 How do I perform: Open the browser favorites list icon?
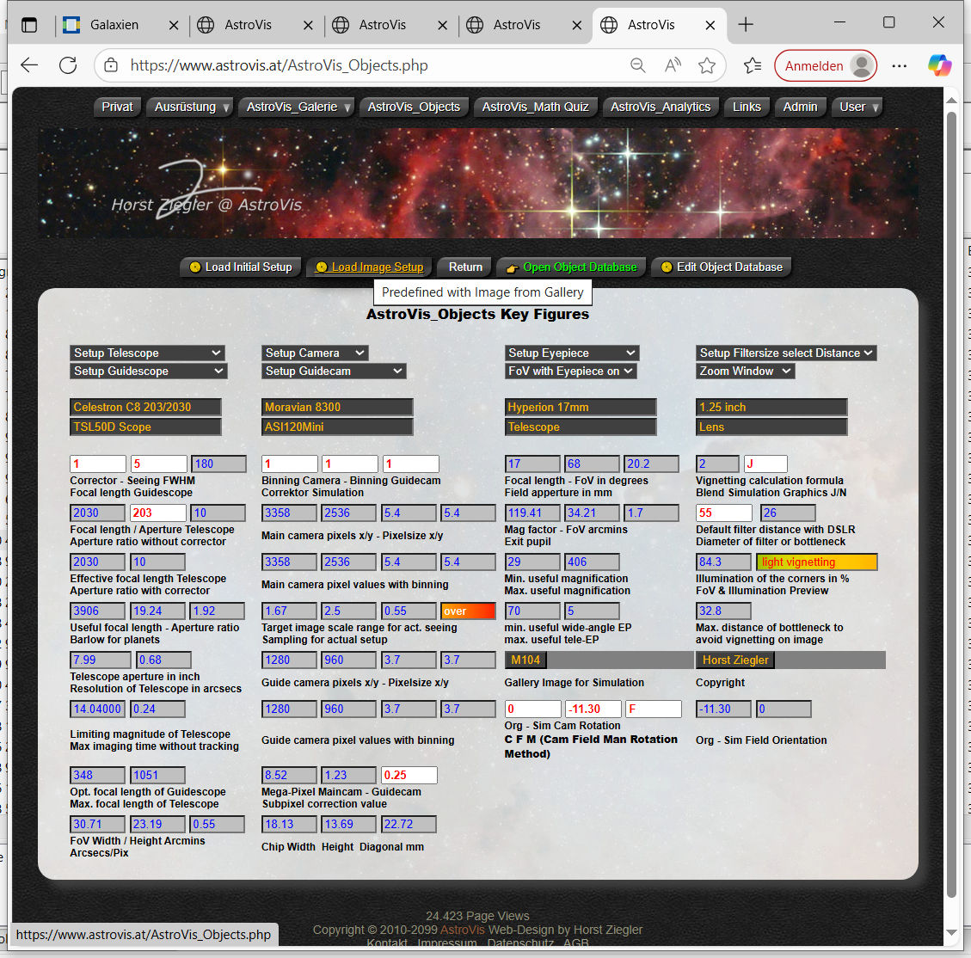753,65
